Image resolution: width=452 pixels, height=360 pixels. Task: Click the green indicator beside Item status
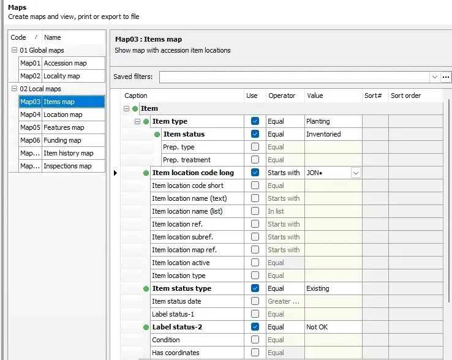tap(157, 134)
